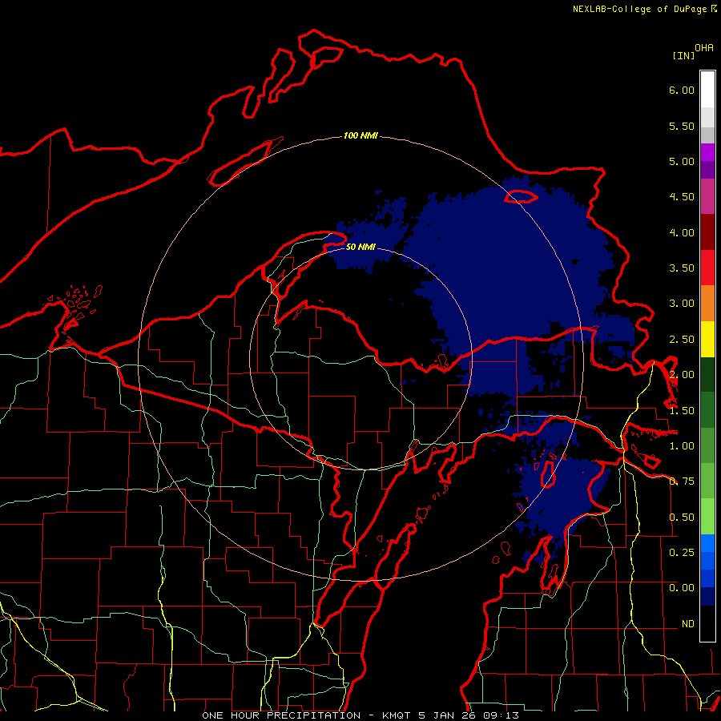Select the 6.00 legend value
The image size is (721, 721).
pos(682,90)
